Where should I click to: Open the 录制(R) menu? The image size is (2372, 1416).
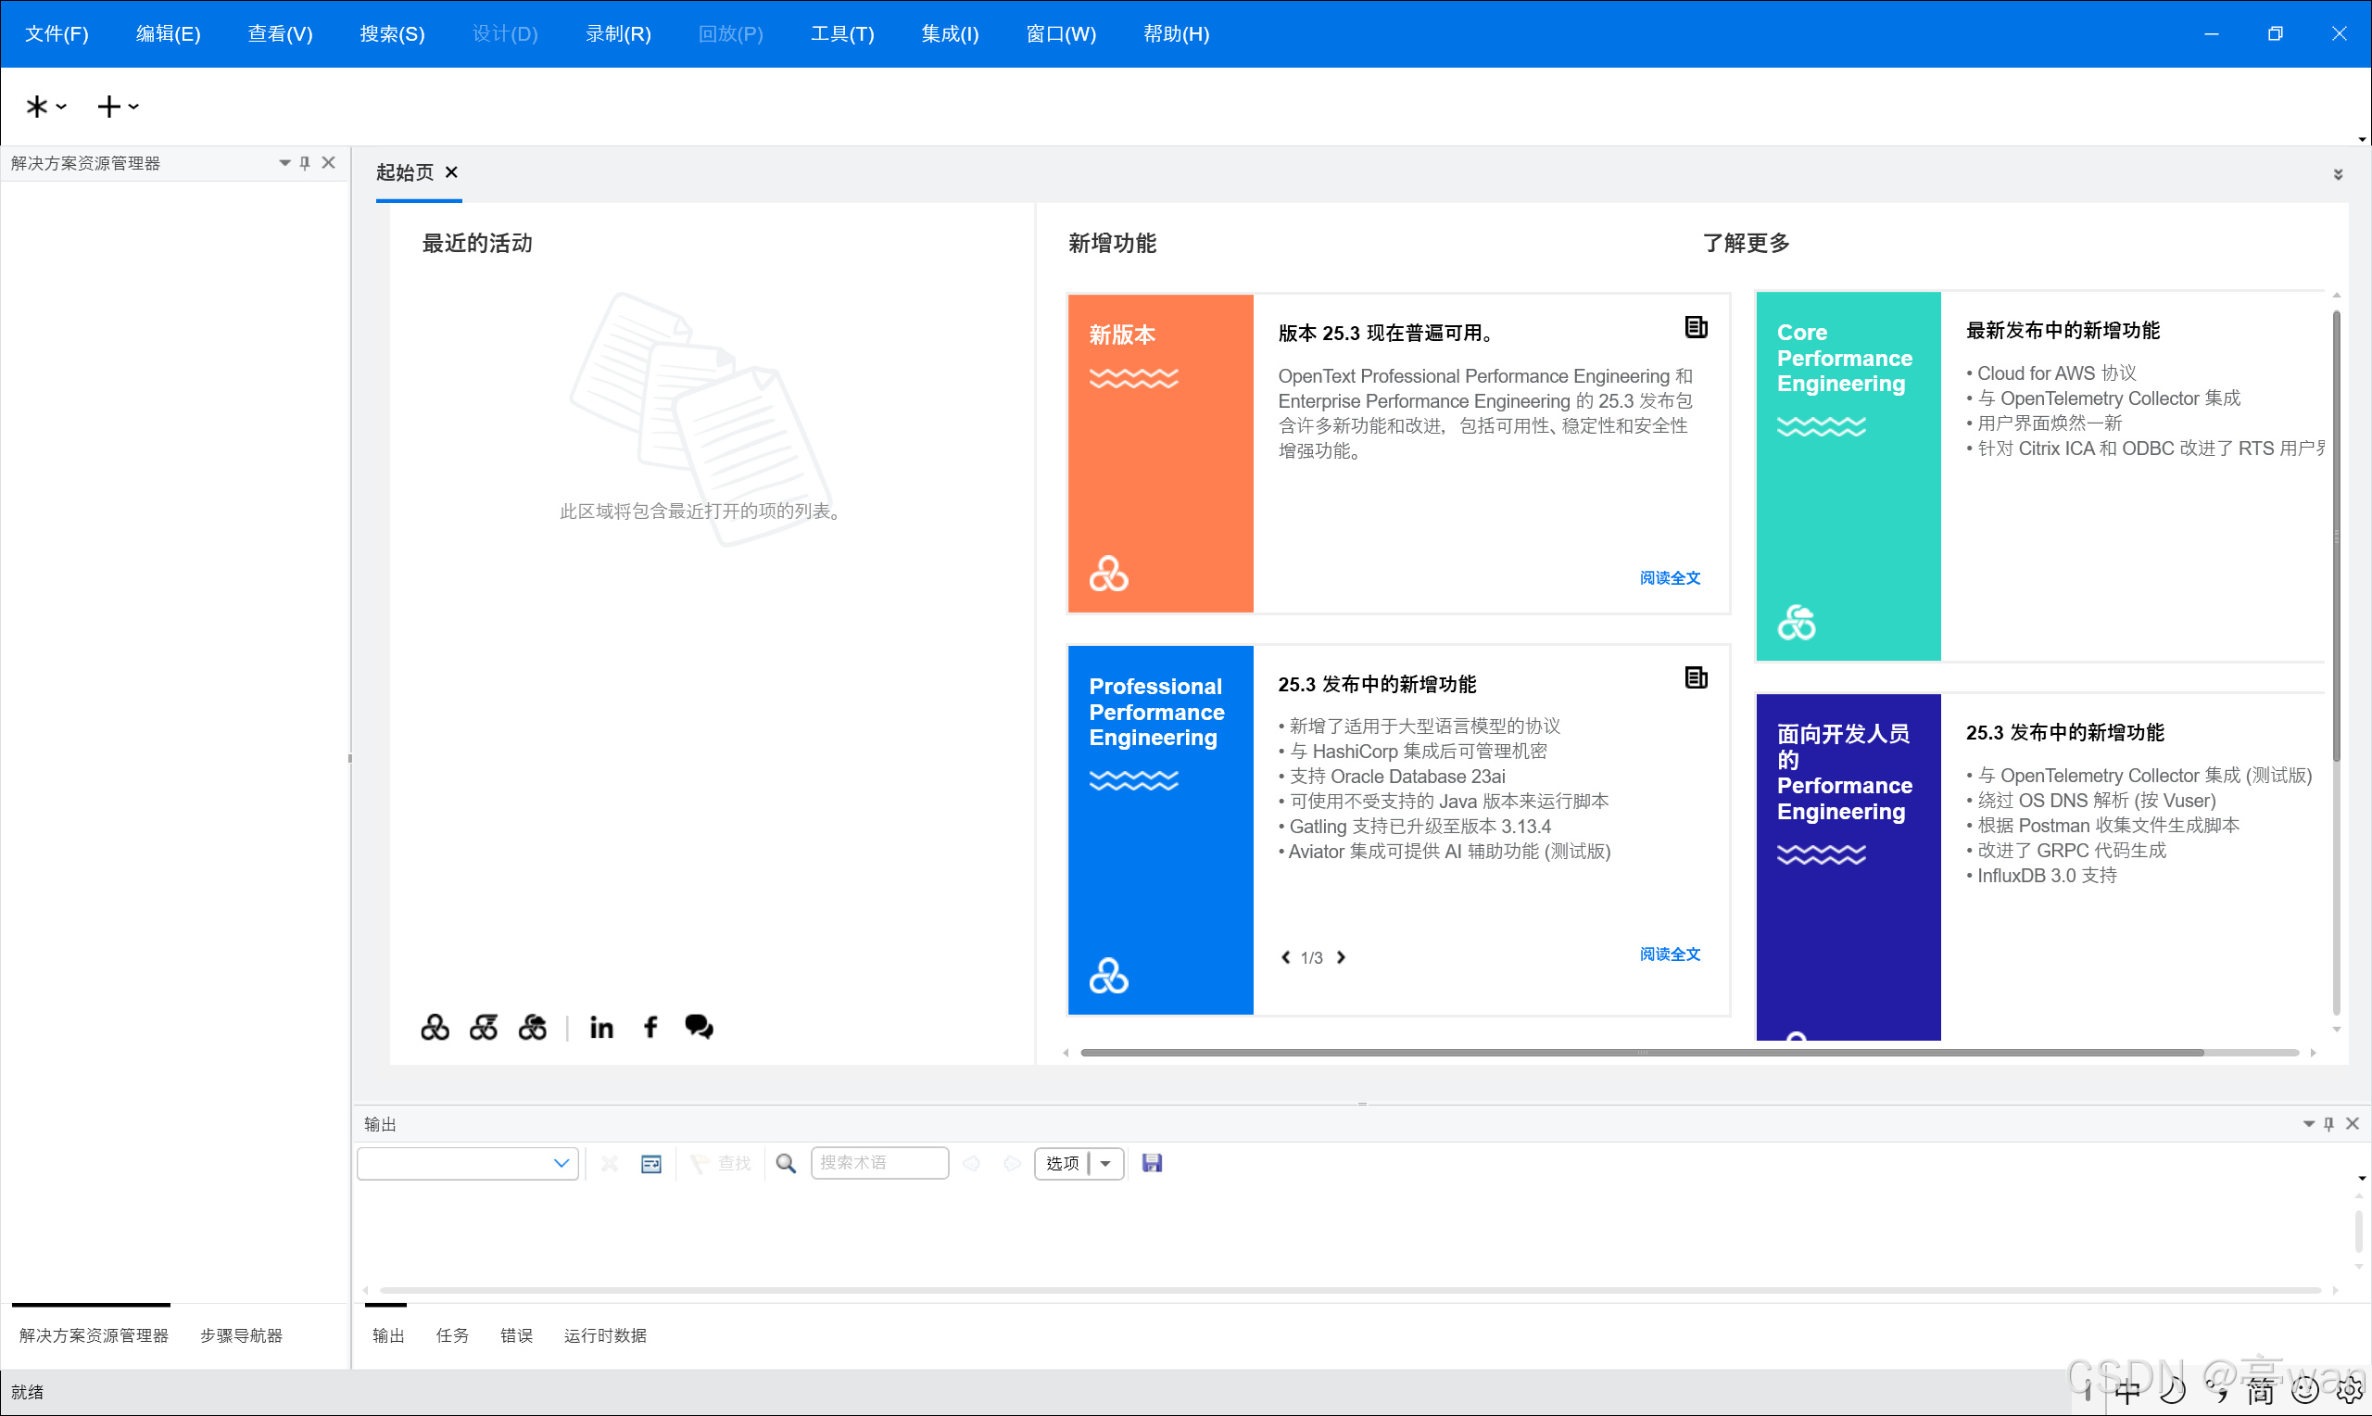(617, 34)
